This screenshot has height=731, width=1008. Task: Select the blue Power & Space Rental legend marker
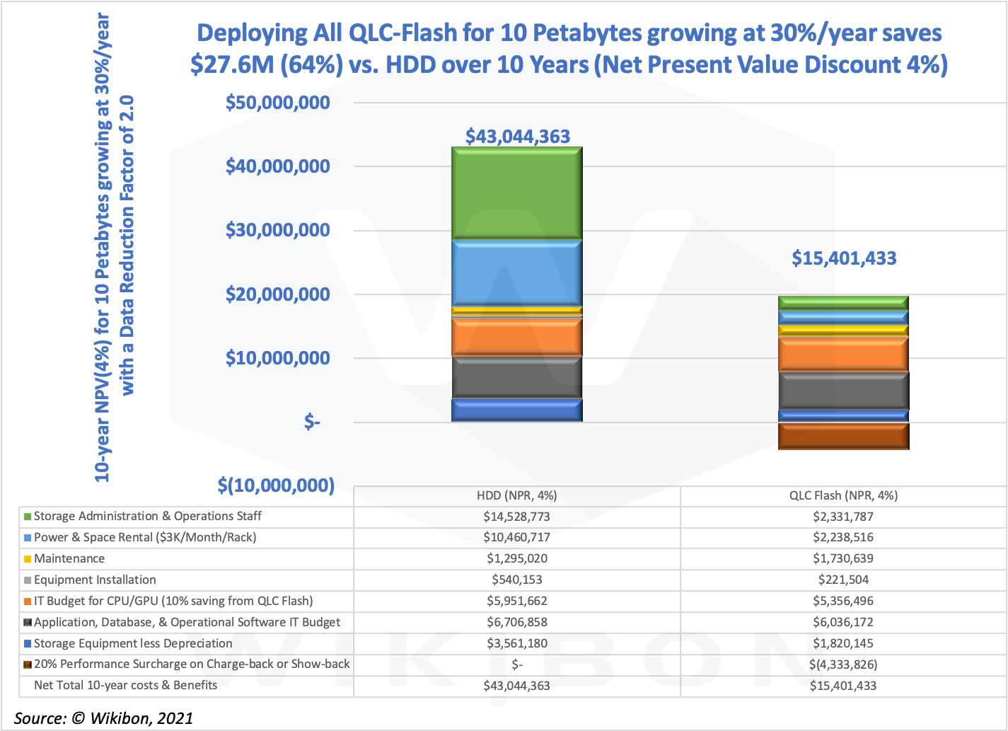click(25, 537)
